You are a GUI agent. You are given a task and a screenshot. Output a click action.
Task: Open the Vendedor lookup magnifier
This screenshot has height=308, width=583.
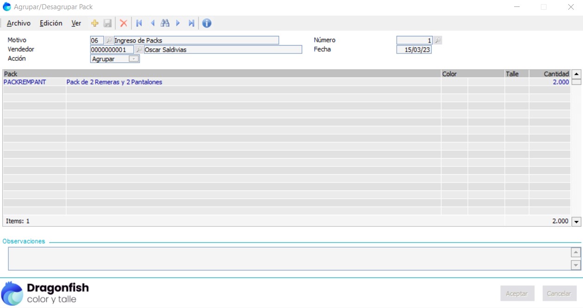[x=138, y=50]
